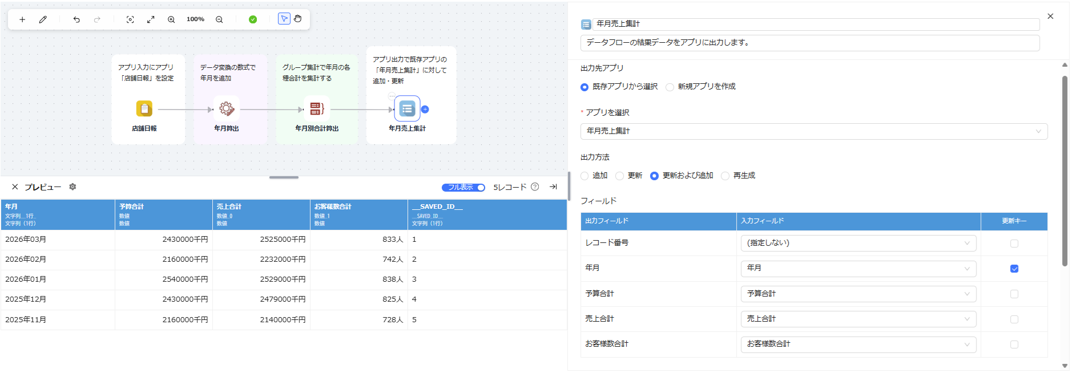The image size is (1073, 373).
Task: Open the (指定しない) input field dropdown
Action: 858,243
